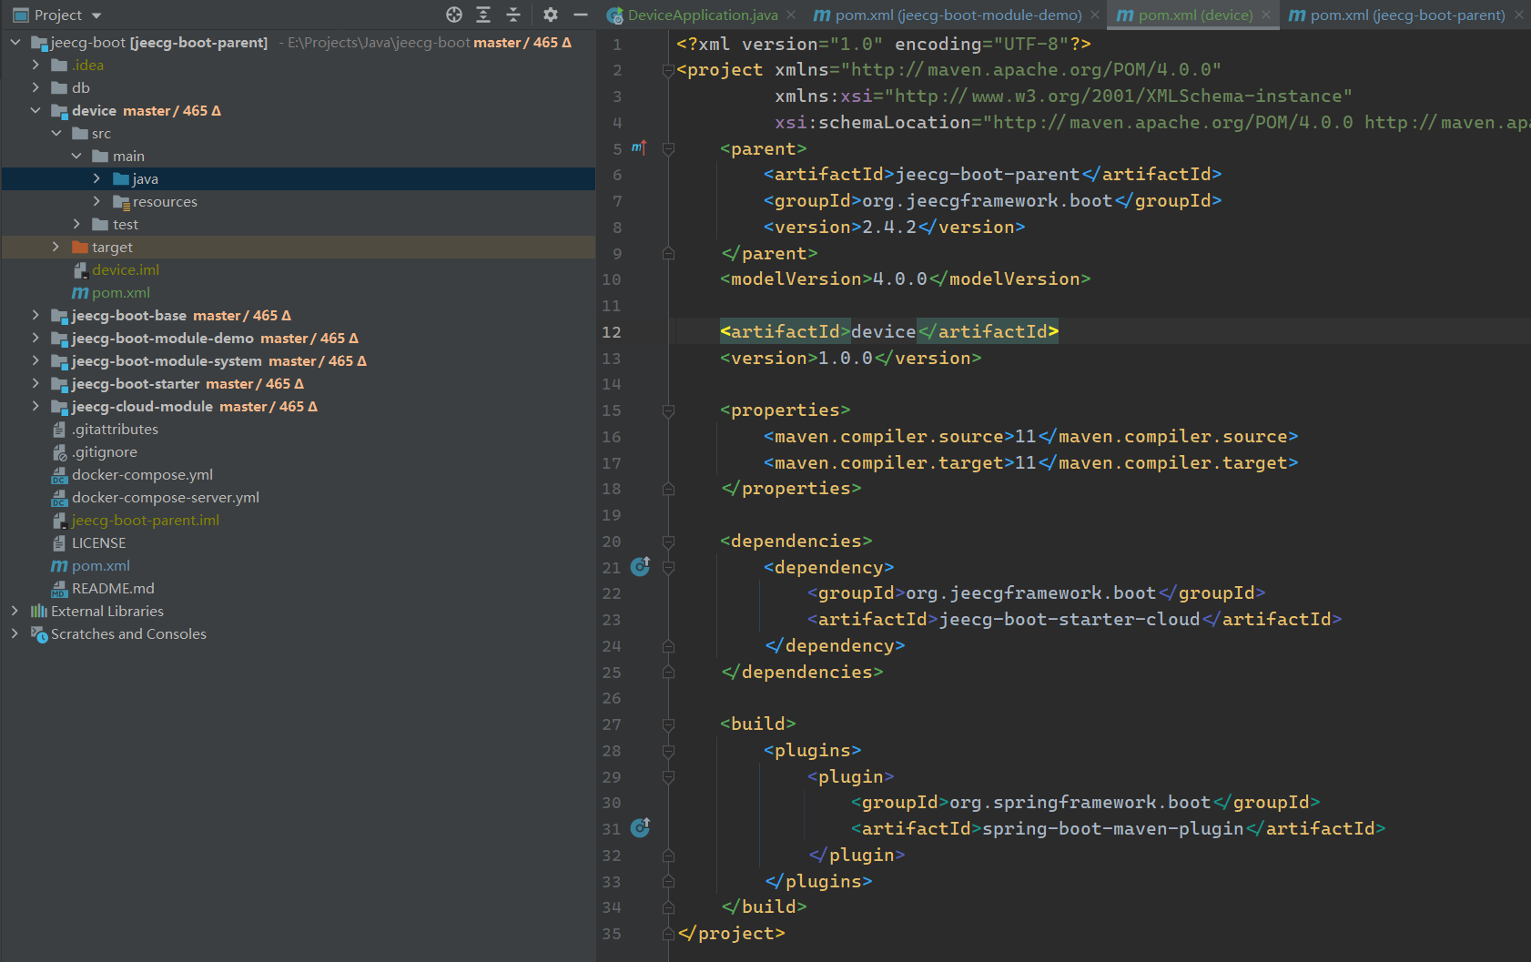Select device.iml file in tree
Image resolution: width=1531 pixels, height=962 pixels.
click(x=125, y=269)
